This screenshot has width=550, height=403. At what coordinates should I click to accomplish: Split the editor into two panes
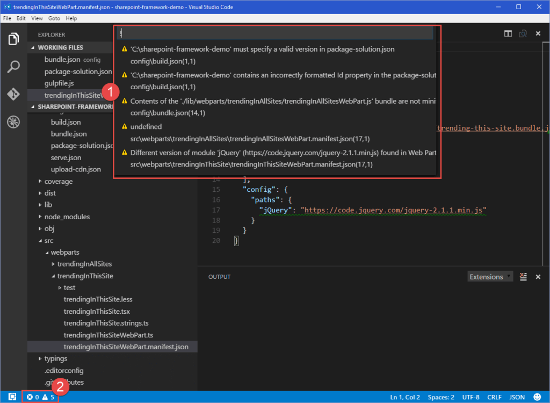click(x=508, y=33)
